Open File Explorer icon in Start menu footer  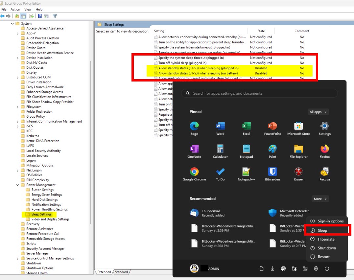305,268
